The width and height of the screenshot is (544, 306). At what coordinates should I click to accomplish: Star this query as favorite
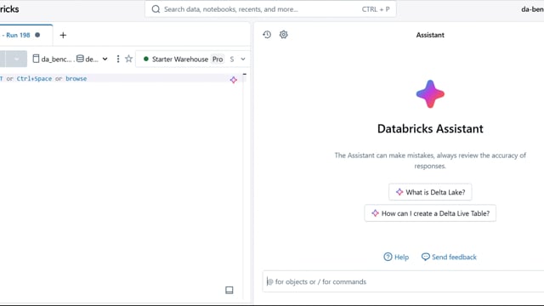click(x=128, y=59)
